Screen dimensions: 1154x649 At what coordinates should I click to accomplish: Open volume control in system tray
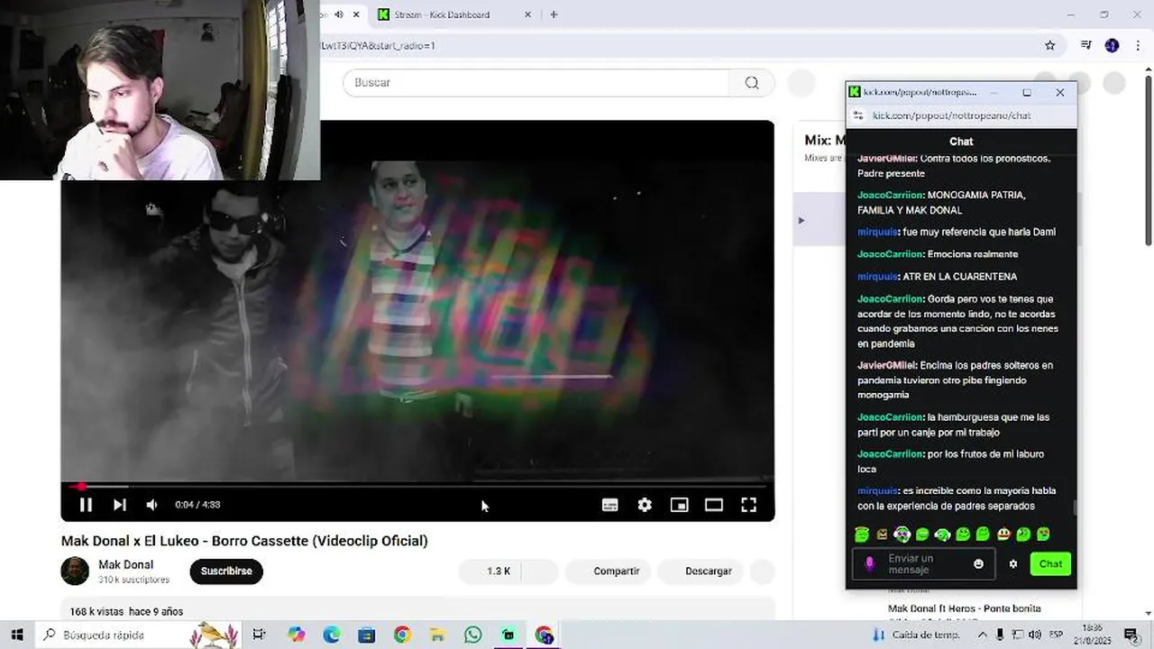pyautogui.click(x=1035, y=635)
